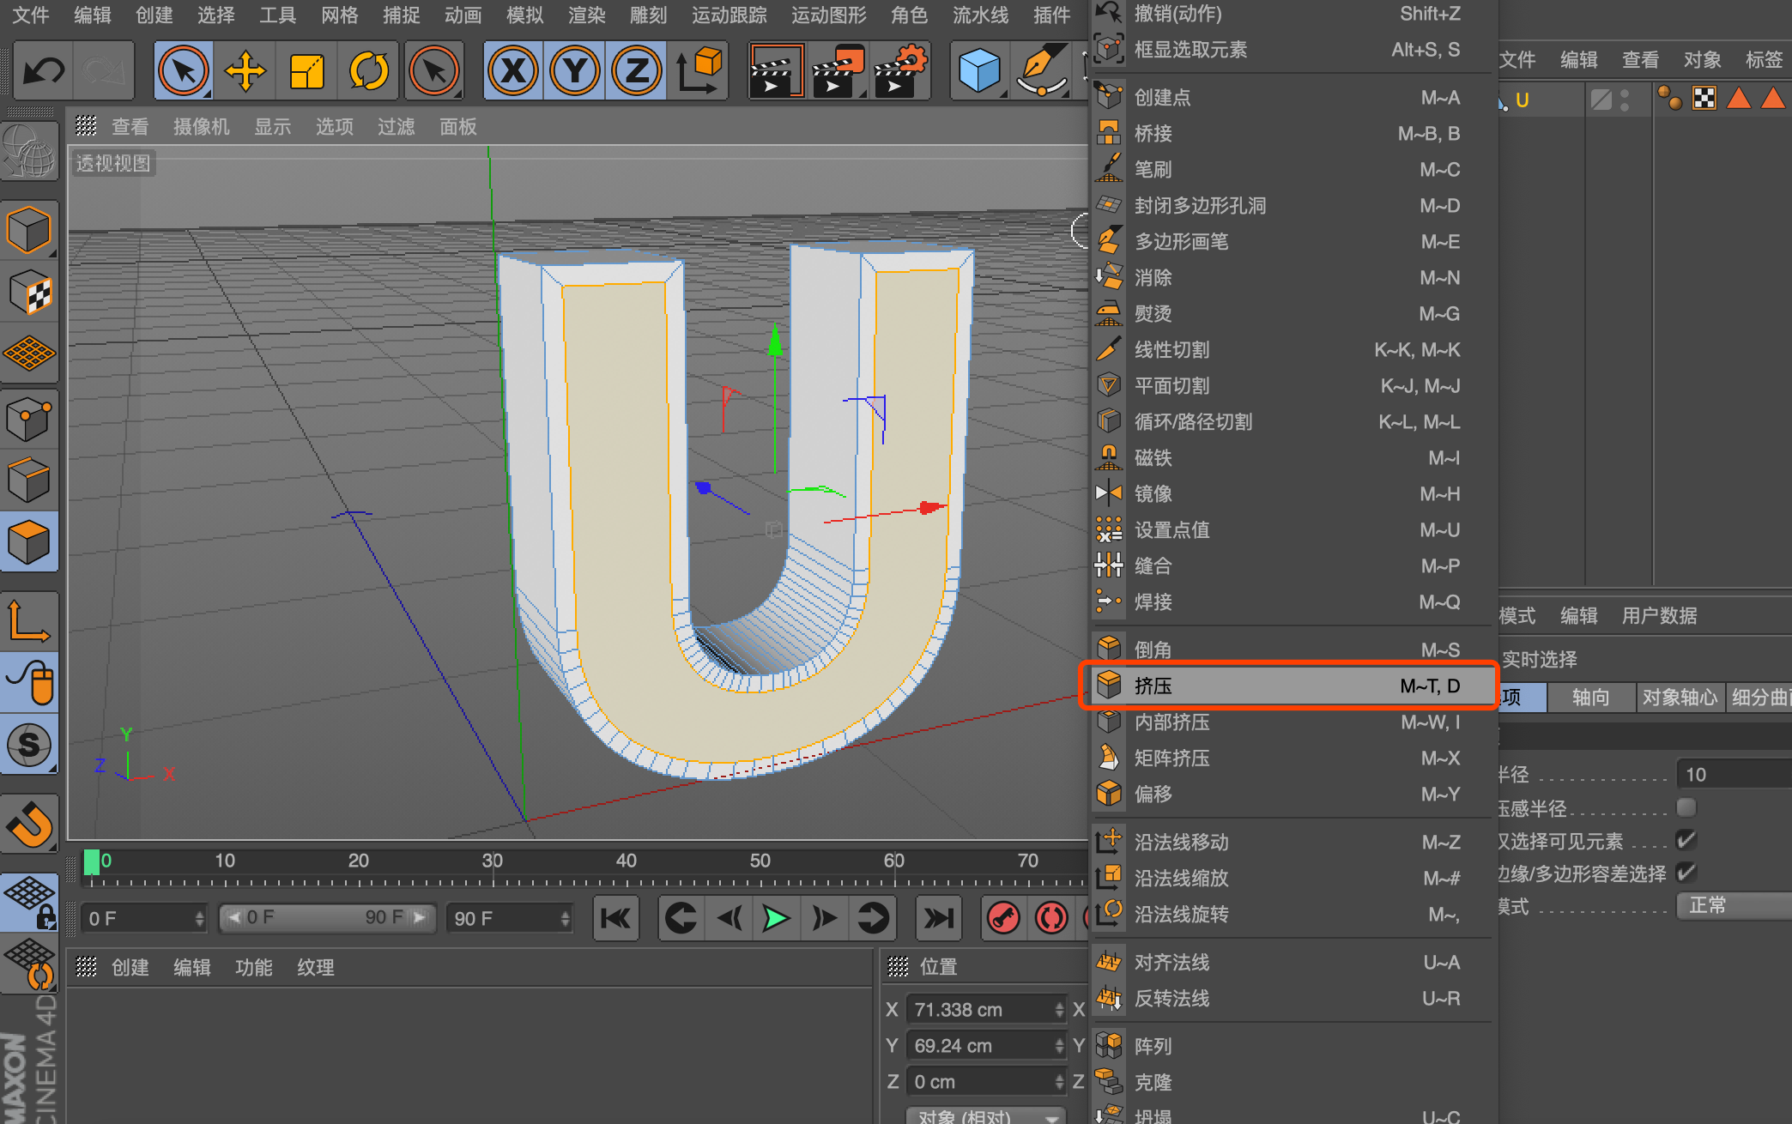The height and width of the screenshot is (1124, 1792).
Task: Enable the soft radius checkbox
Action: (1686, 807)
